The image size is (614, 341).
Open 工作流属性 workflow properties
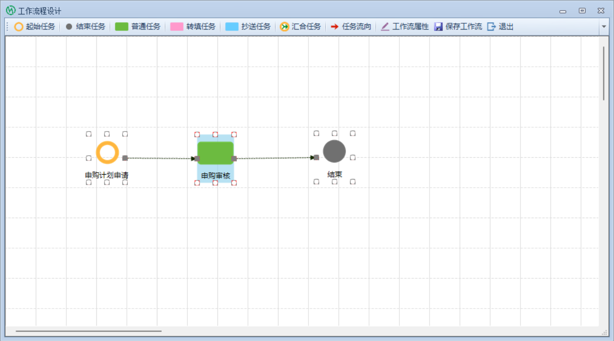(405, 27)
